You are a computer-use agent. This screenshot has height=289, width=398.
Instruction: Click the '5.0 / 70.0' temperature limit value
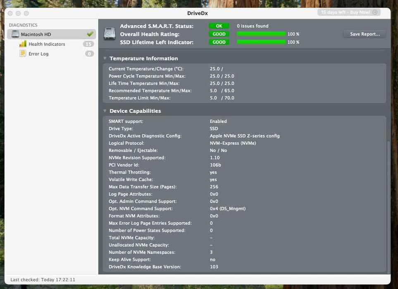pos(222,98)
